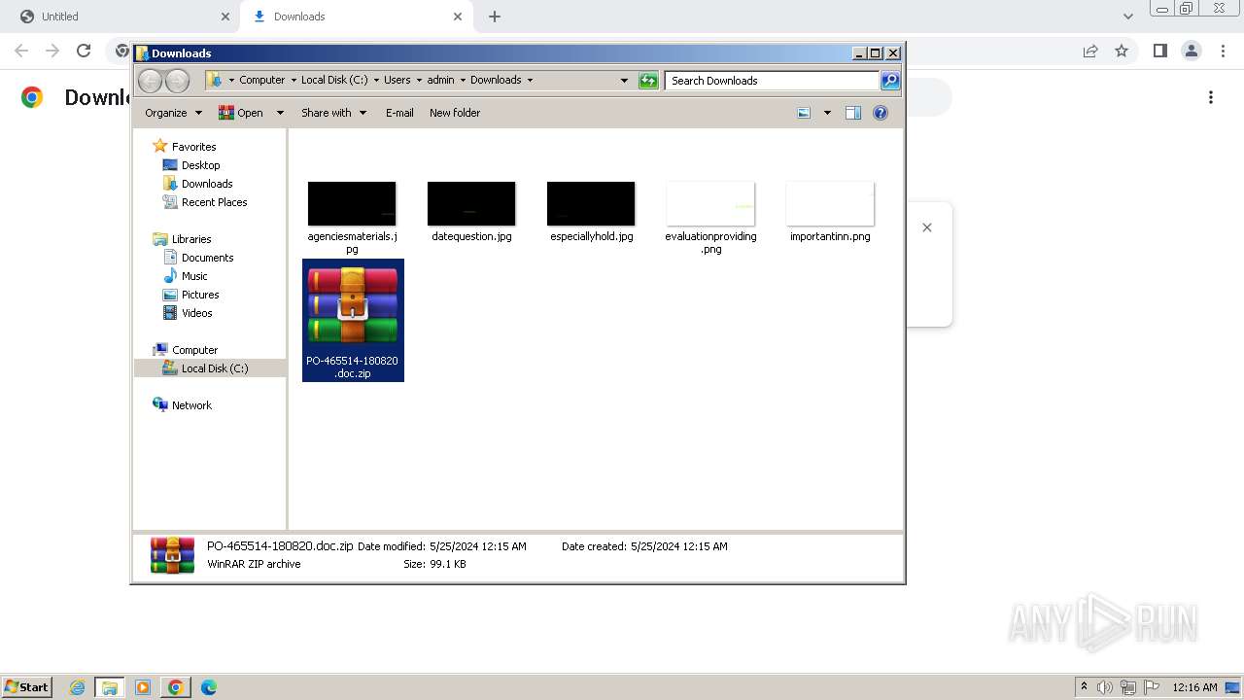Open a new Chrome tab
This screenshot has height=700, width=1244.
pyautogui.click(x=495, y=17)
